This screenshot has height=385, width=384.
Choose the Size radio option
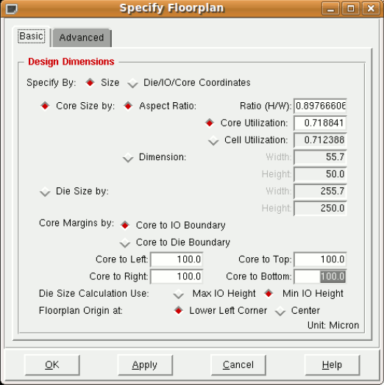[x=90, y=82]
